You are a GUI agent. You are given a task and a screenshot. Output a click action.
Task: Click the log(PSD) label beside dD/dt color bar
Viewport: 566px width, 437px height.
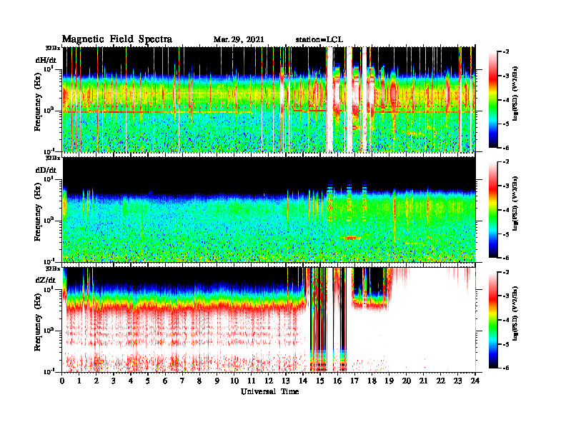[x=515, y=203]
